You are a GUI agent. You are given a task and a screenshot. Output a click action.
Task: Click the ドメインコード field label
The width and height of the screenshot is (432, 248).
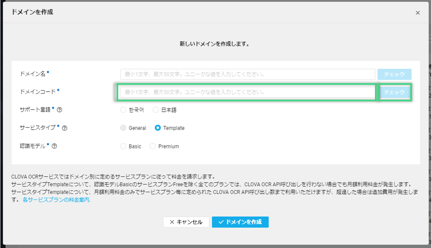38,92
